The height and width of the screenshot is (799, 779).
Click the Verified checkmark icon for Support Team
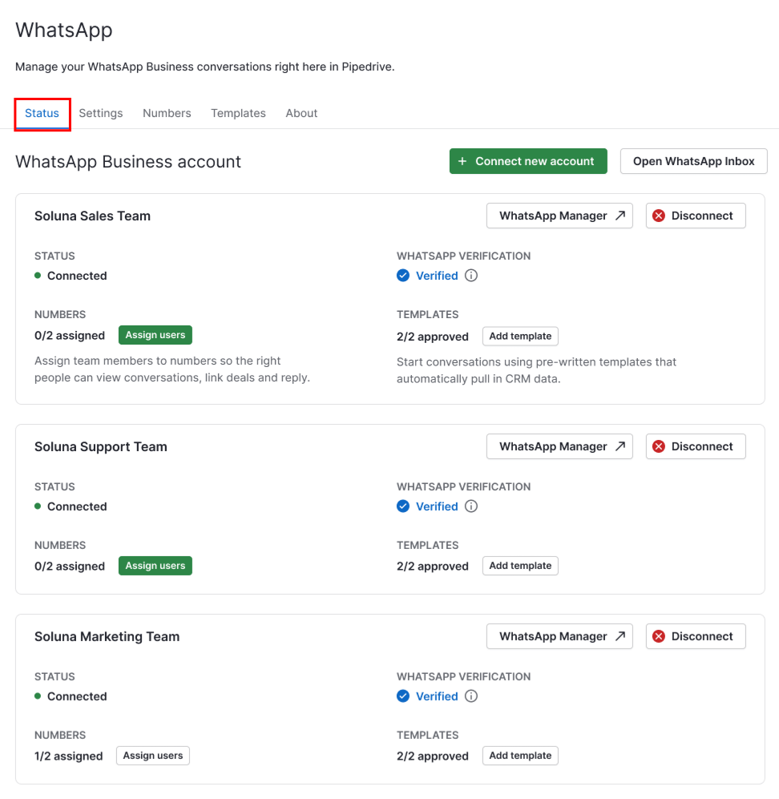[403, 506]
